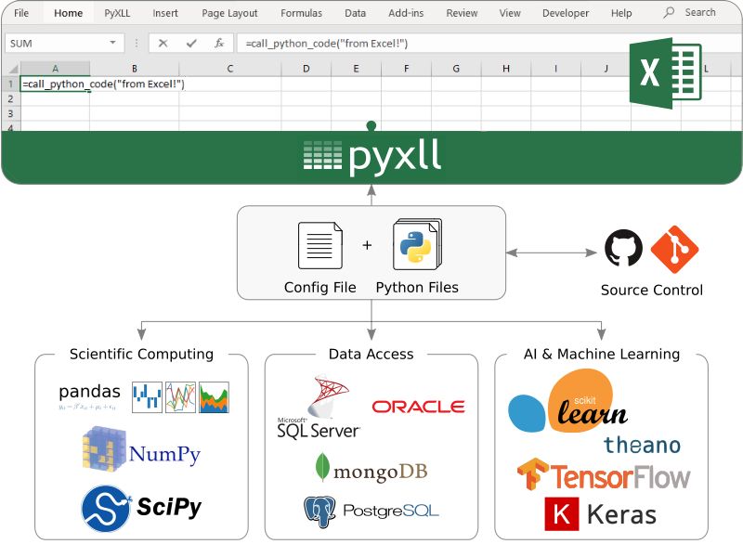The height and width of the screenshot is (557, 743).
Task: Click the GitHub Octocat icon
Action: click(x=623, y=248)
